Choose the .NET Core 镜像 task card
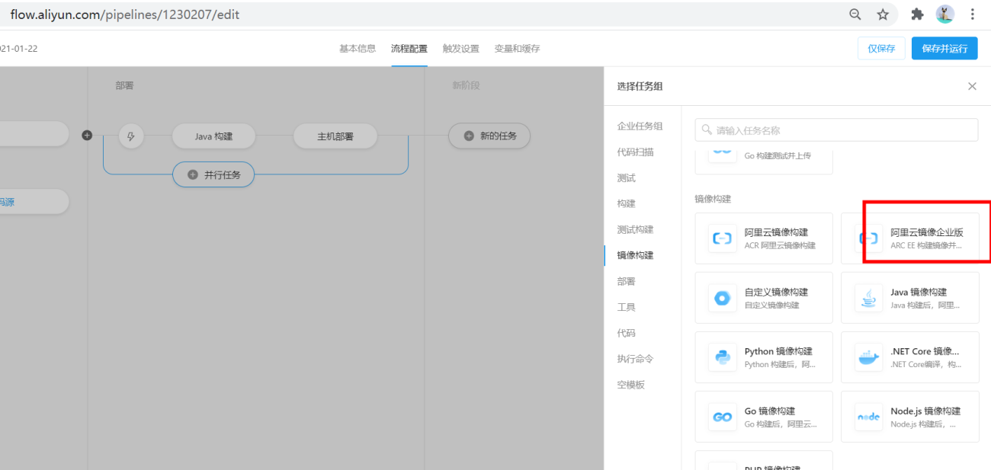This screenshot has width=991, height=470. [910, 357]
